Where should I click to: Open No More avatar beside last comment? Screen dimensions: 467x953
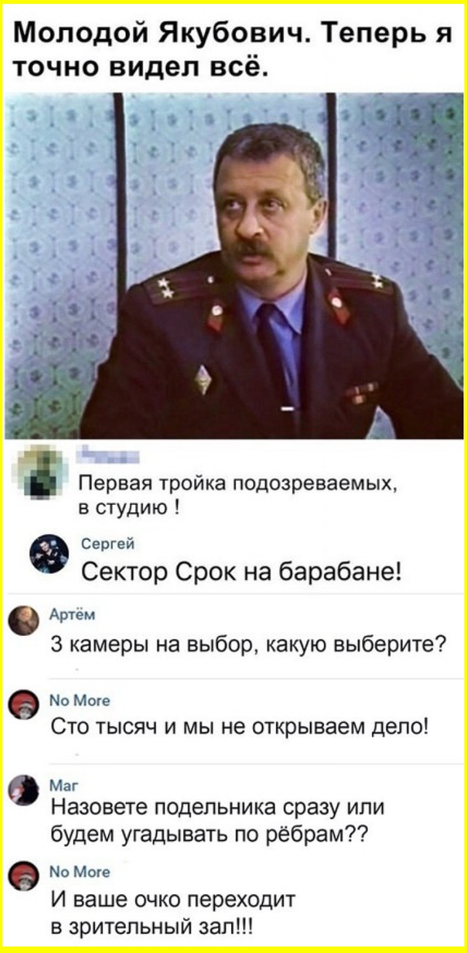coord(25,876)
